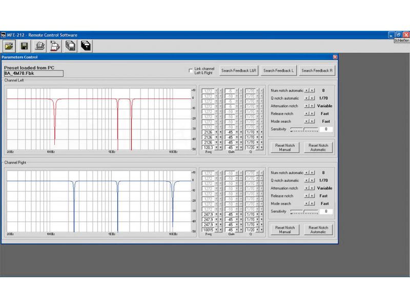Click the 120.3 frequency field in Channel Left
This screenshot has height=308, width=410.
[x=208, y=147]
